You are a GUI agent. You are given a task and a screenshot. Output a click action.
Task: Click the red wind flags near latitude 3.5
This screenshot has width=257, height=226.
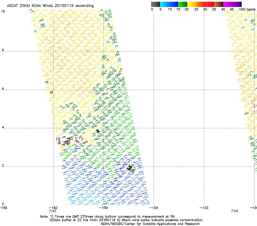(x=79, y=139)
